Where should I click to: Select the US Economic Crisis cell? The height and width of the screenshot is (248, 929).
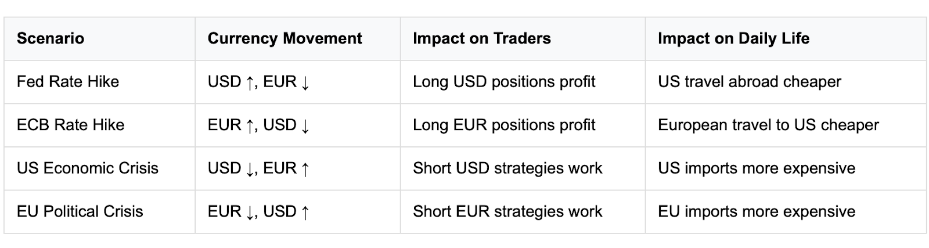[x=99, y=168]
